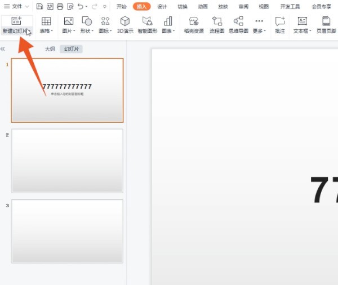Expand the 文件 menu dropdown
Screen dimensions: 338x285
[x=17, y=7]
